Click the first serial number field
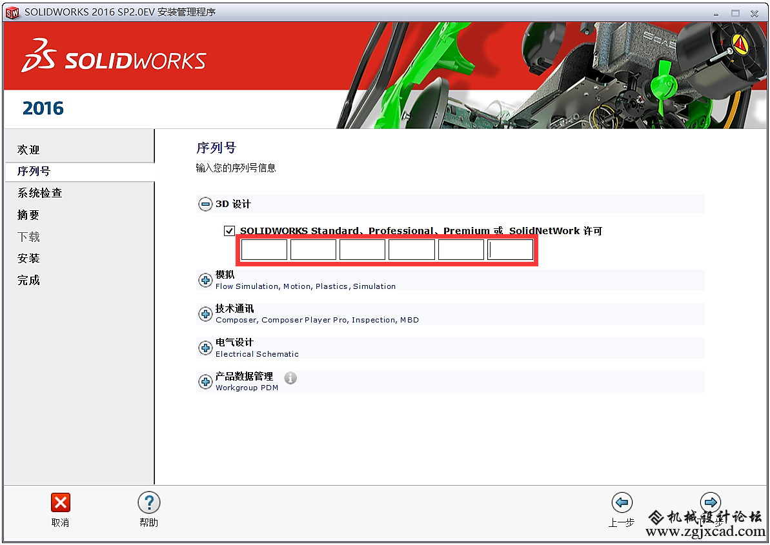770x545 pixels. click(264, 250)
